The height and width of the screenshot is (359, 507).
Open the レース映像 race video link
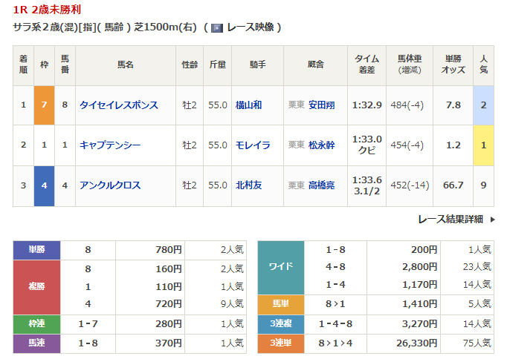(251, 27)
